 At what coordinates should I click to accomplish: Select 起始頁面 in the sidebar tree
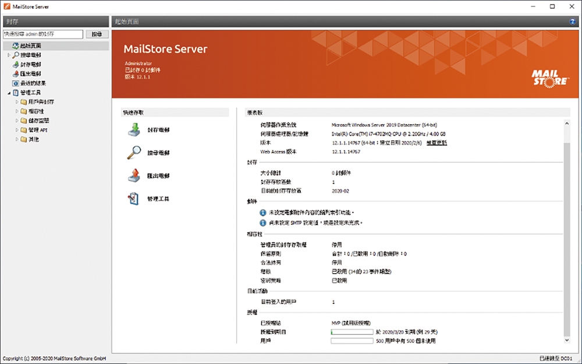coord(31,45)
